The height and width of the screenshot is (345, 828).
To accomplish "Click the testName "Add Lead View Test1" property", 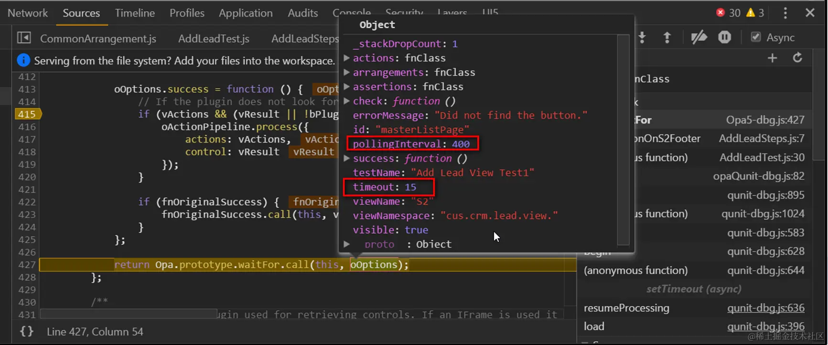I will 443,173.
